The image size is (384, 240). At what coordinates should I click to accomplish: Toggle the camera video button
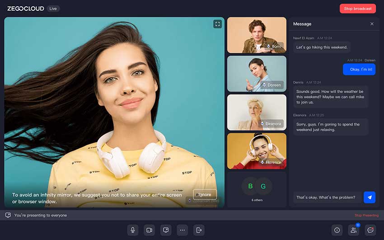[149, 230]
